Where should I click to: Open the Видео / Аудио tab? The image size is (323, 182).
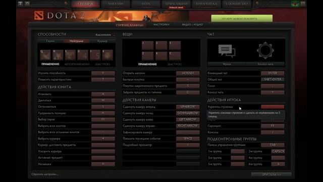point(192,25)
